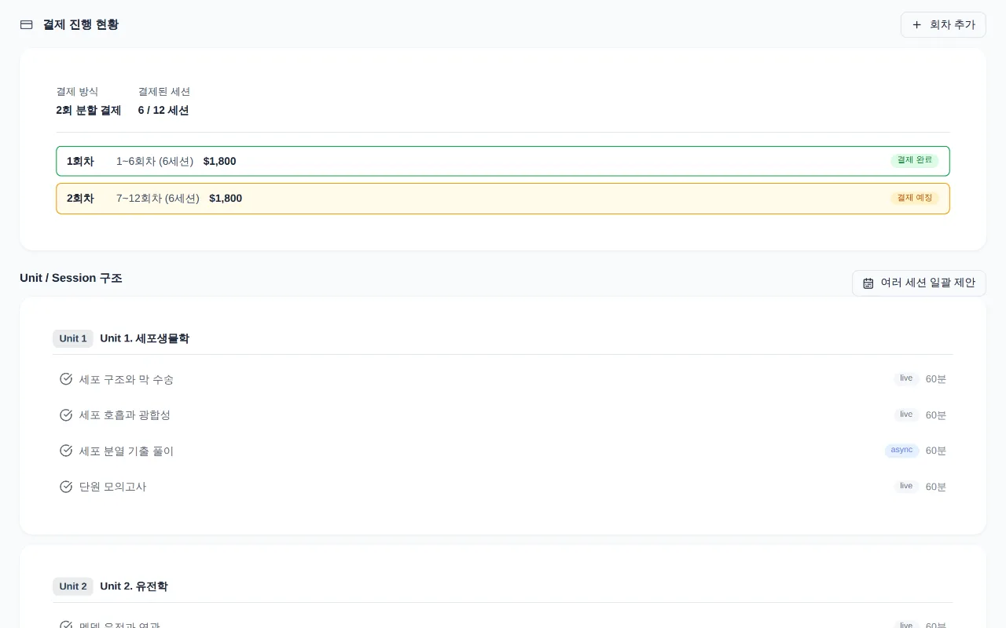Click the credit card icon beside 결제 진행 현황
Image resolution: width=1006 pixels, height=628 pixels.
point(26,24)
